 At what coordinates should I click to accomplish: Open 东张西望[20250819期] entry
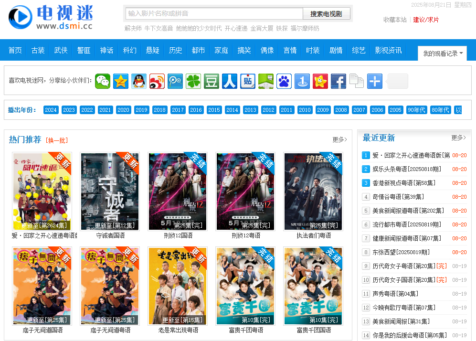401,252
